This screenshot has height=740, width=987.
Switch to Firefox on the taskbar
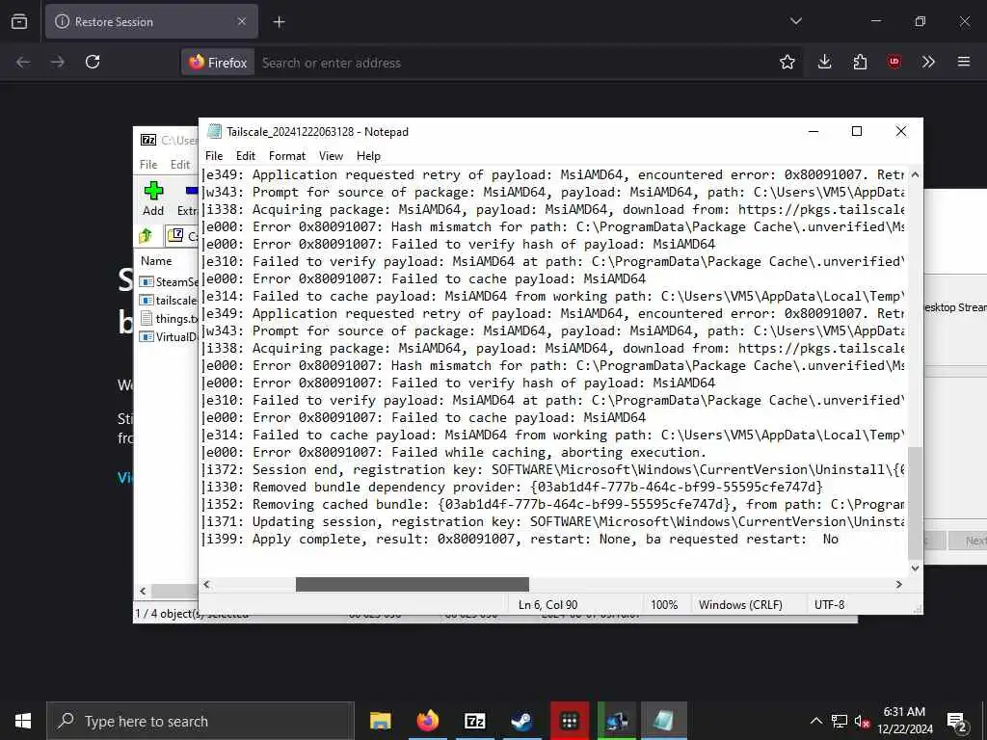(x=427, y=721)
